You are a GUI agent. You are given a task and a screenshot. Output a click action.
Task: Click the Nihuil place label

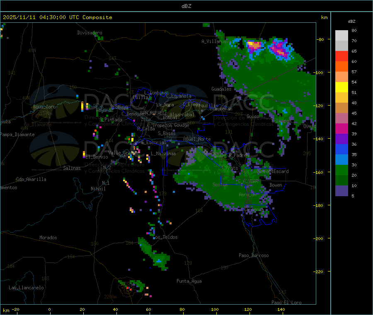coord(98,189)
